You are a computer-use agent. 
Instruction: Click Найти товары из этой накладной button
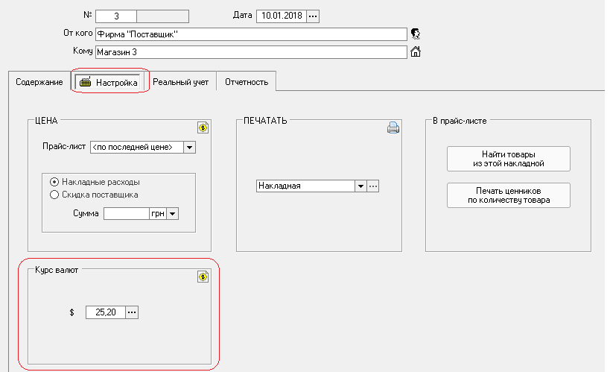508,159
